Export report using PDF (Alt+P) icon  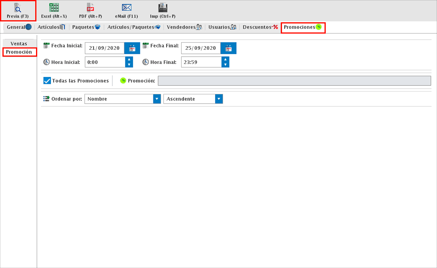coord(90,8)
